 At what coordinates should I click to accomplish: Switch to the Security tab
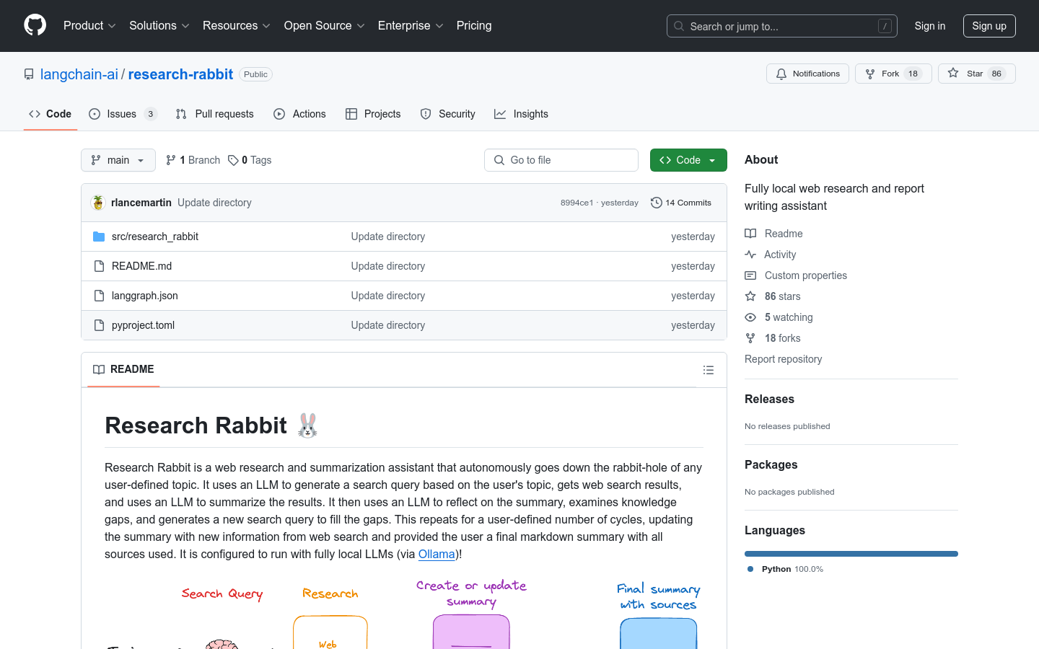(448, 114)
